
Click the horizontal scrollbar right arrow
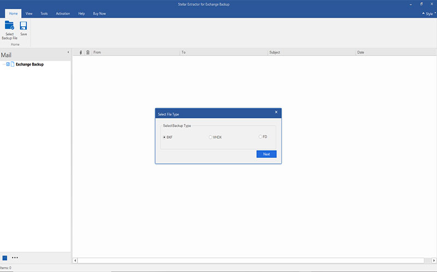click(x=434, y=261)
